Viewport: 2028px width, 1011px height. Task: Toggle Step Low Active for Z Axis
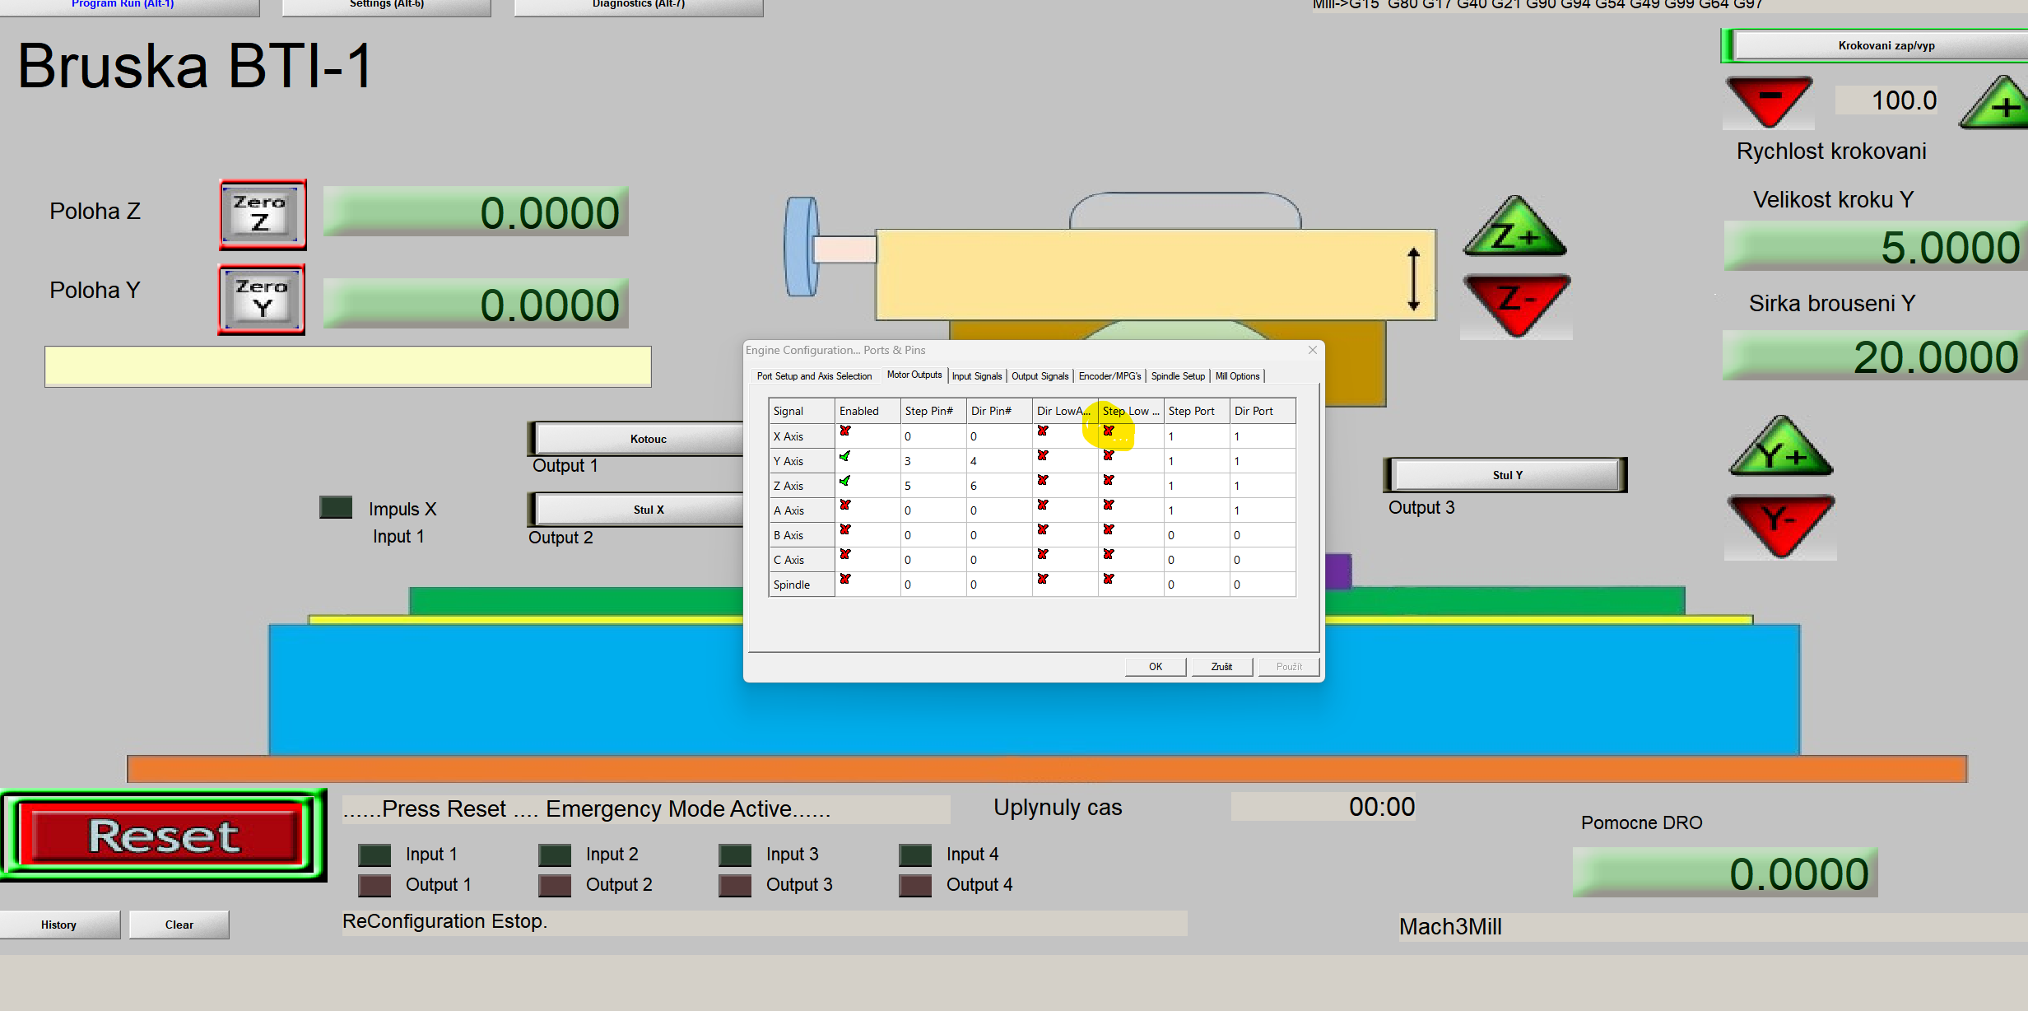1109,481
